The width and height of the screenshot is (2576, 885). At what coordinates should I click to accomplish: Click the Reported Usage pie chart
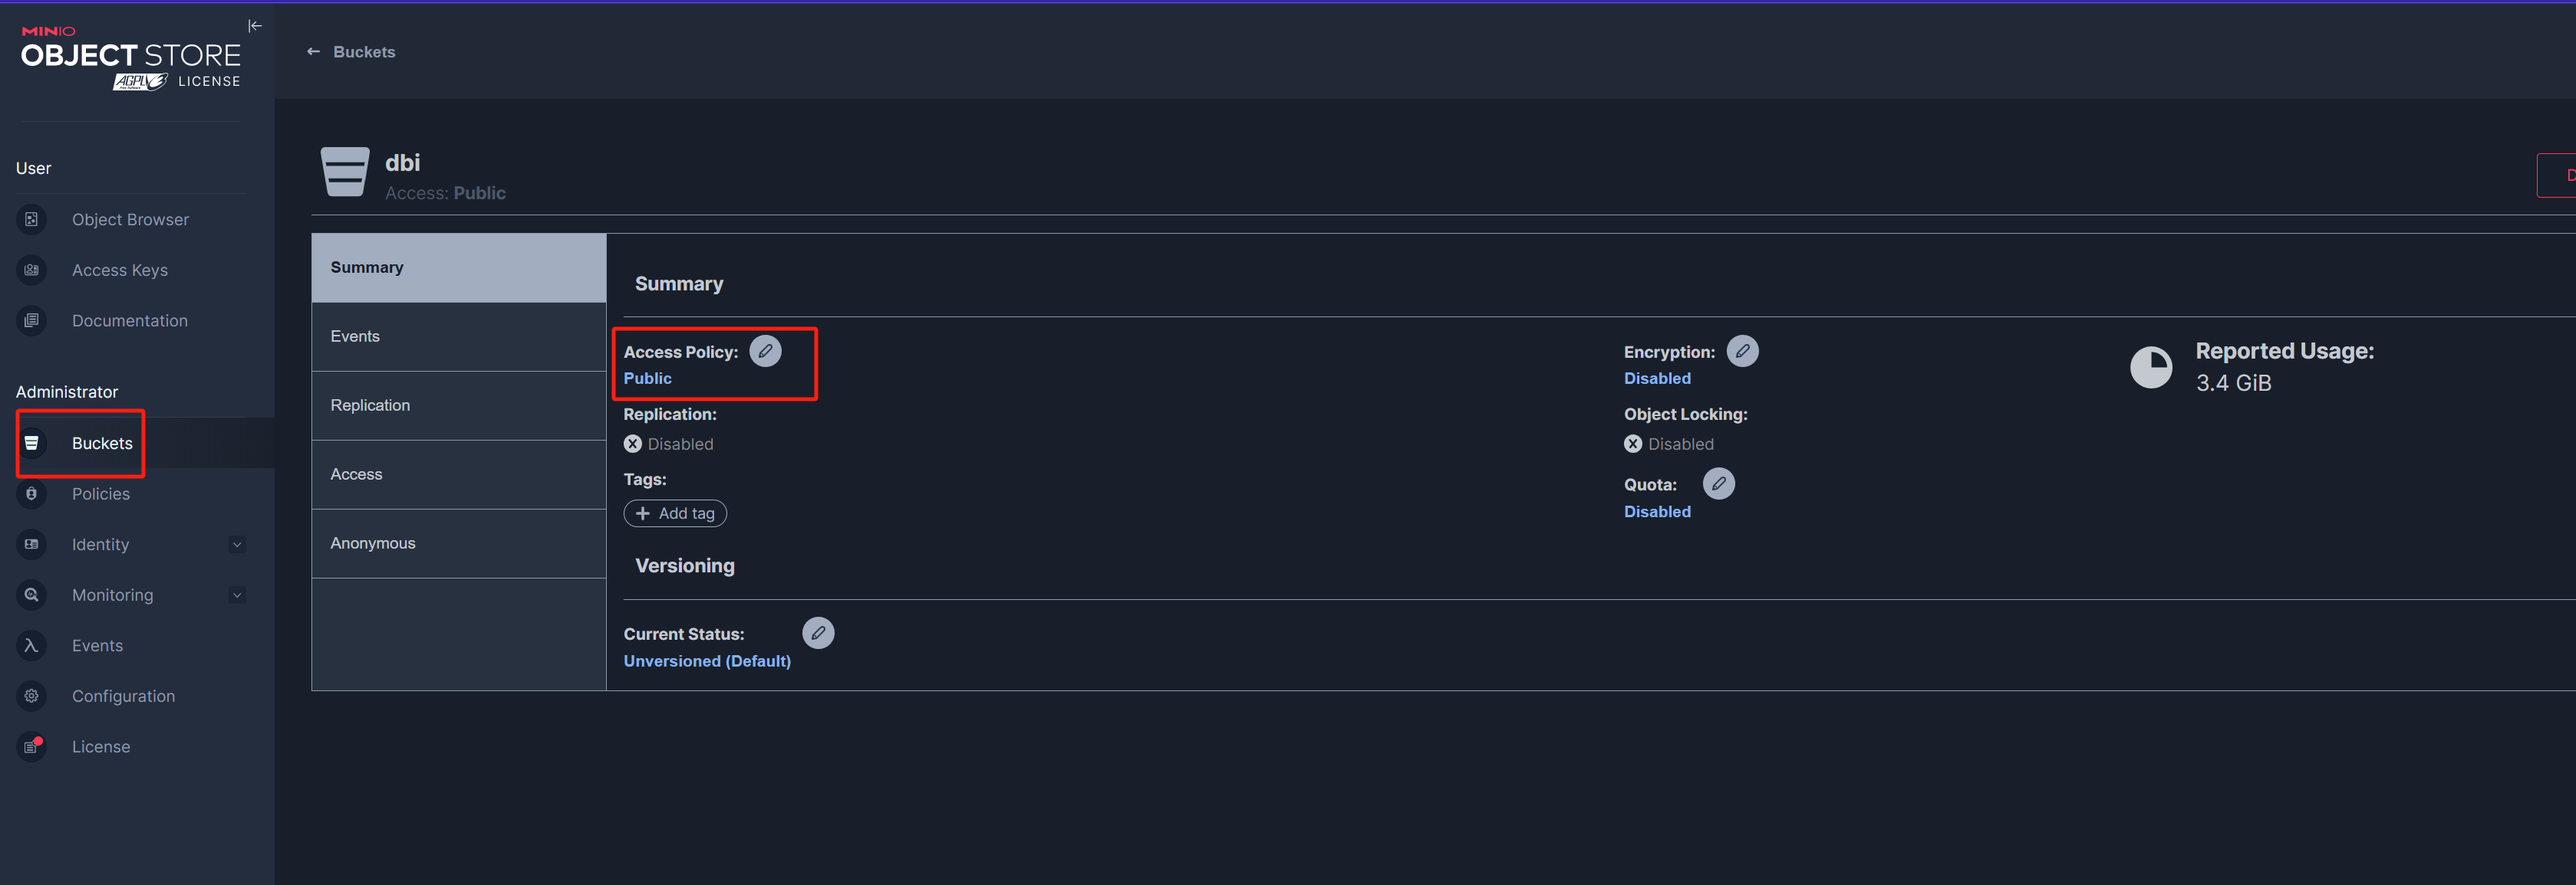point(2150,368)
